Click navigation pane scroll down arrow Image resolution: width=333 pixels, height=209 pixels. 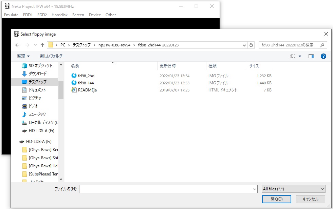tap(61, 179)
